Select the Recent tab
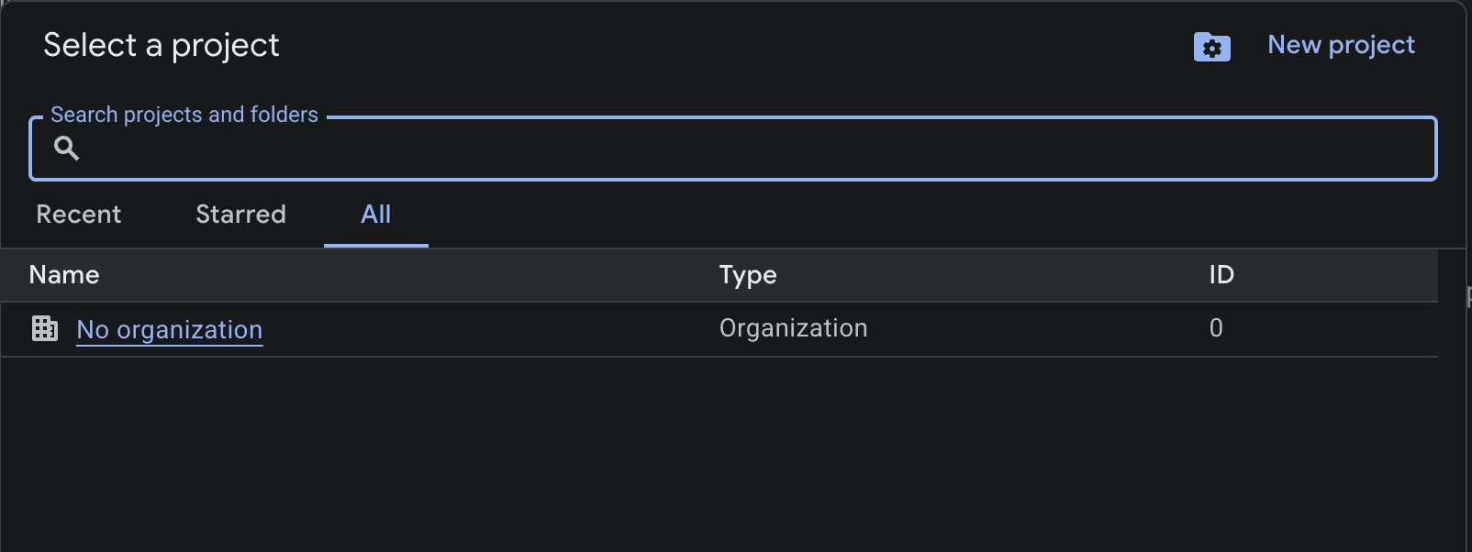This screenshot has width=1472, height=552. coord(78,215)
